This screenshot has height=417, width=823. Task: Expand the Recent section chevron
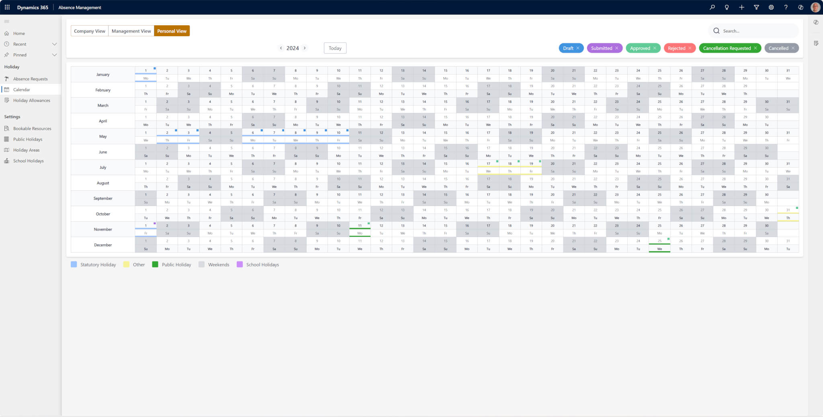(54, 44)
